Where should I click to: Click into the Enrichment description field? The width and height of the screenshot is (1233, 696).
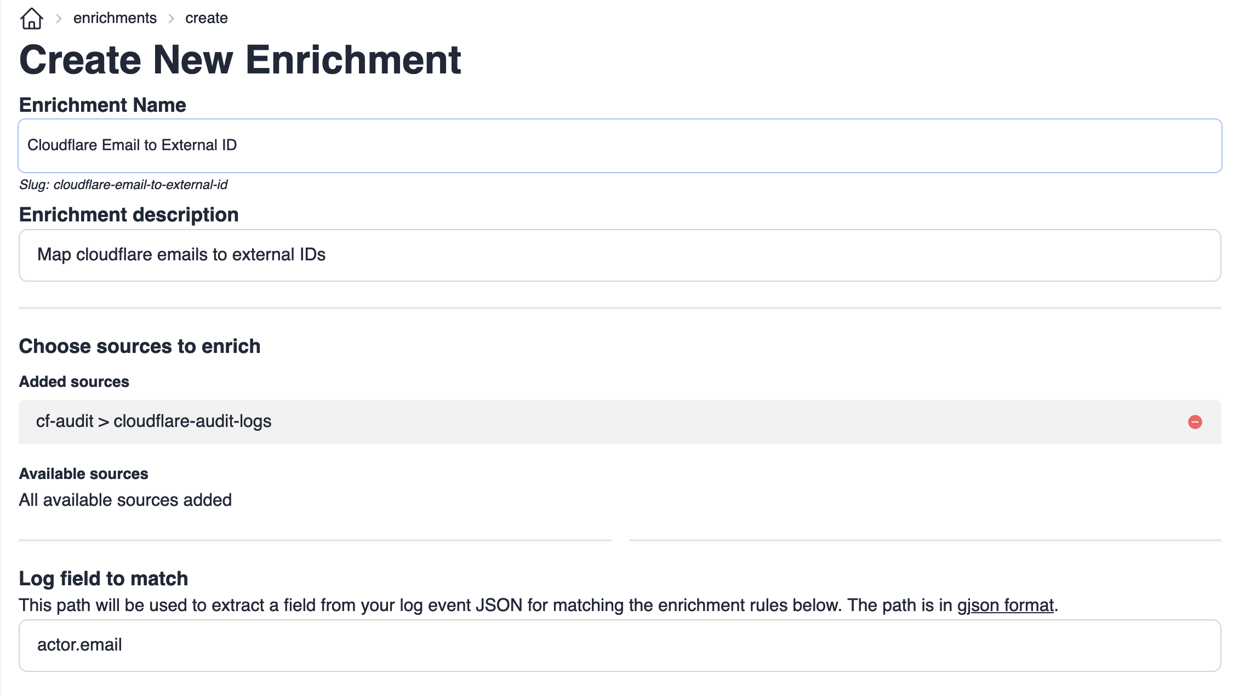(619, 255)
